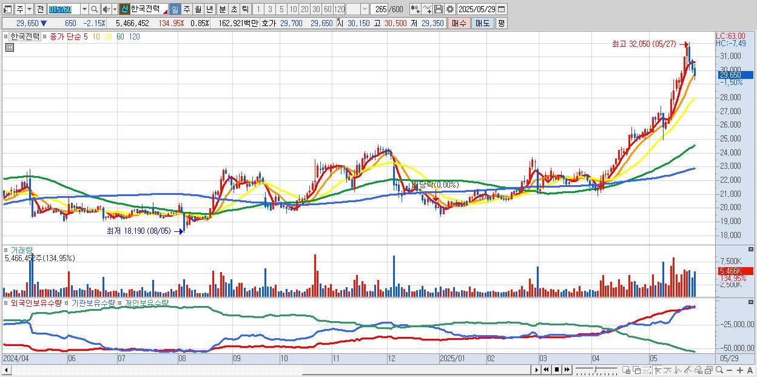Open the interval value dropdown after 120

point(364,9)
